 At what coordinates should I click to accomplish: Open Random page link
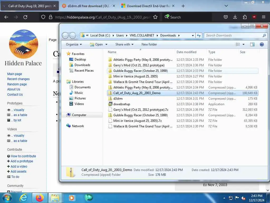click(x=17, y=84)
